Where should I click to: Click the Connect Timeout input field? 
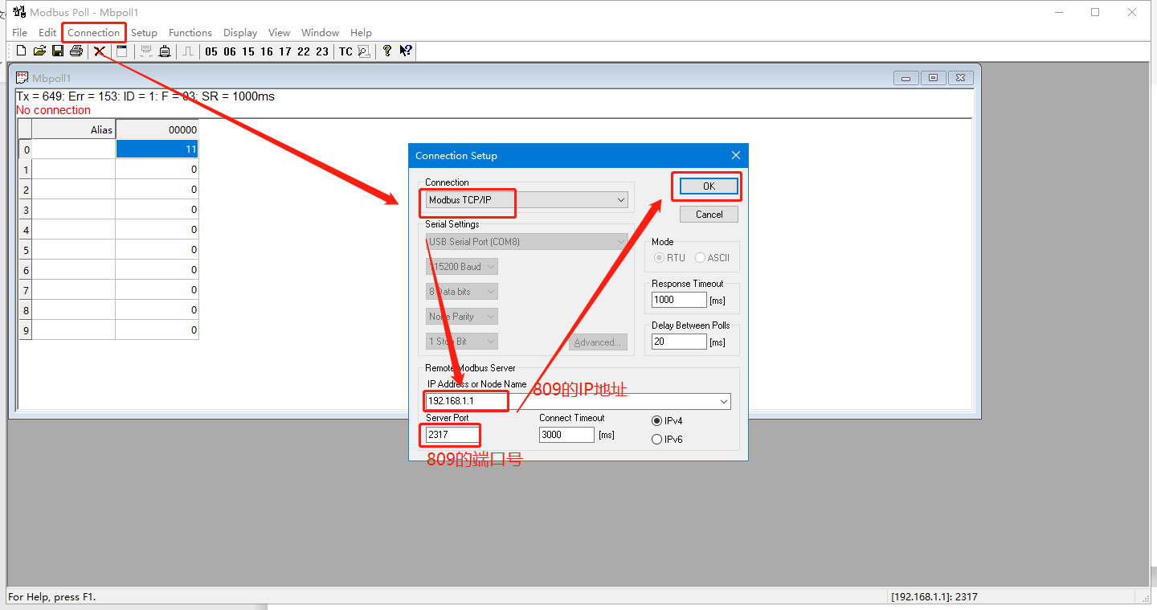[x=566, y=435]
